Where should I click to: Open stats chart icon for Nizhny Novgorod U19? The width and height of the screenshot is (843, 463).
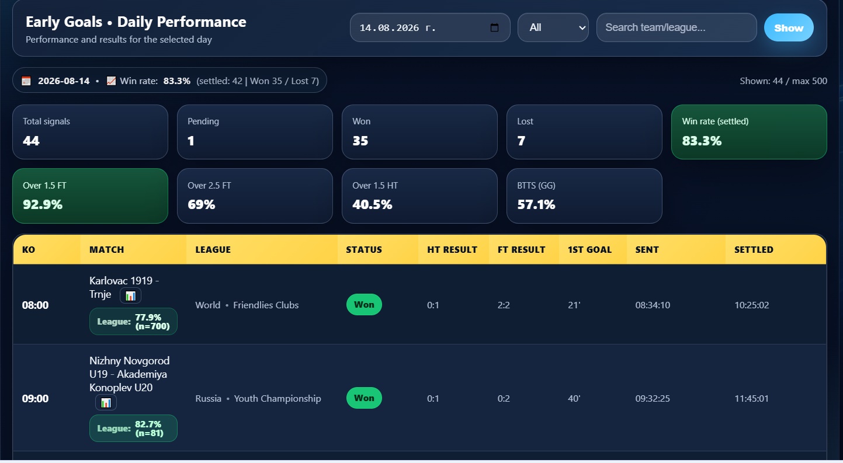point(106,402)
